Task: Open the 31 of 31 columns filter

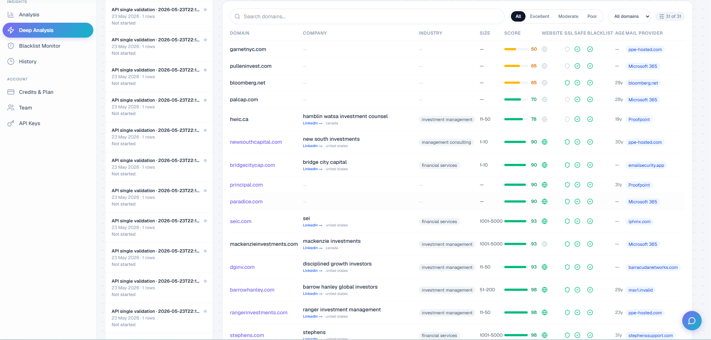Action: (x=670, y=16)
